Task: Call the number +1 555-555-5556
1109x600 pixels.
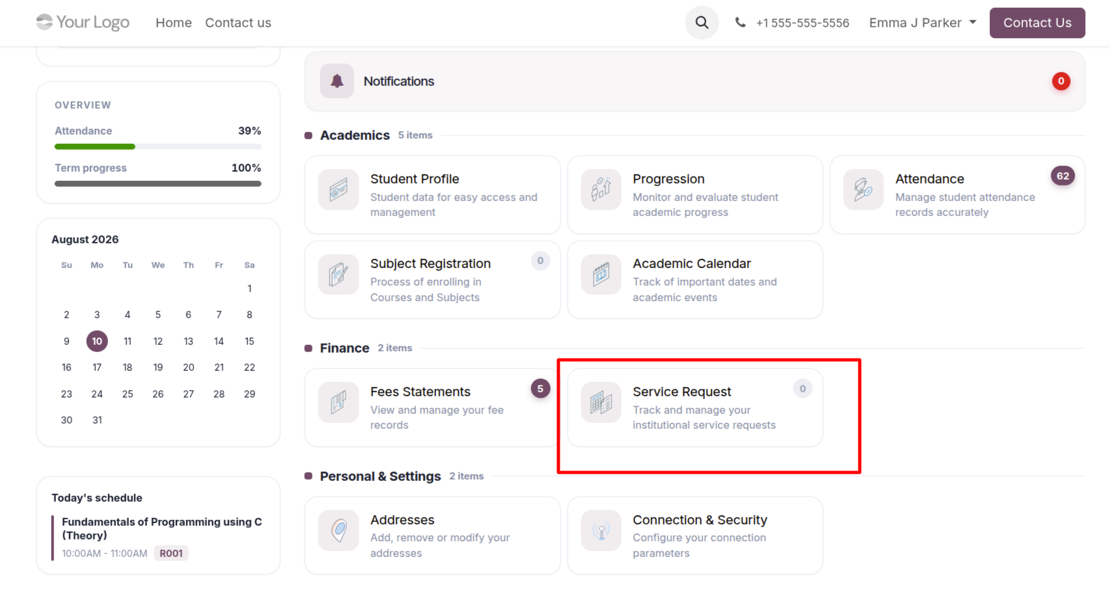Action: pyautogui.click(x=802, y=23)
